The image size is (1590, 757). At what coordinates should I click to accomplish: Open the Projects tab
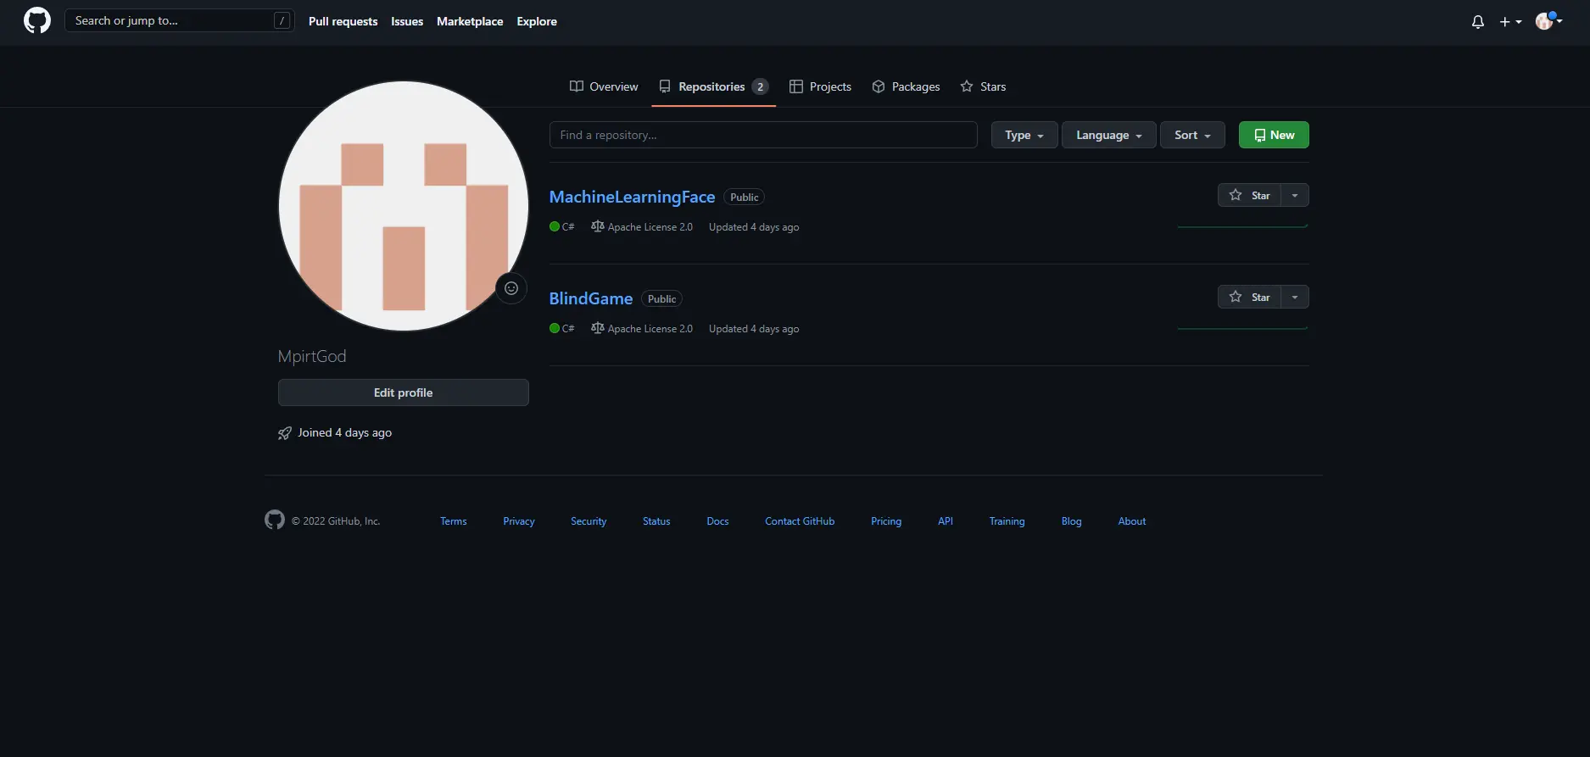tap(820, 86)
